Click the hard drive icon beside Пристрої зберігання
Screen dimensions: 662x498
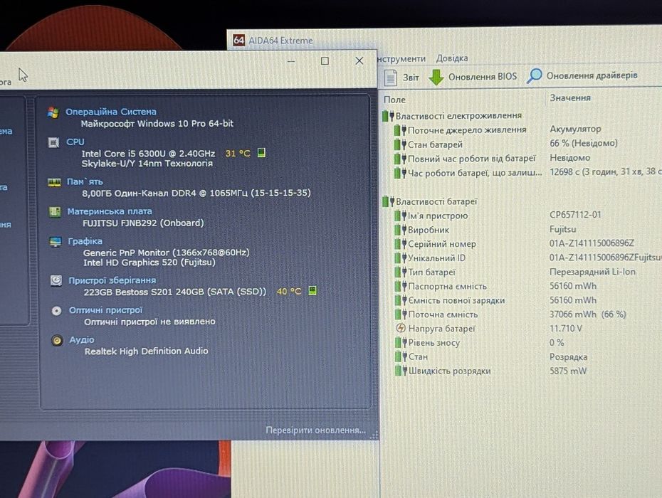coord(56,280)
